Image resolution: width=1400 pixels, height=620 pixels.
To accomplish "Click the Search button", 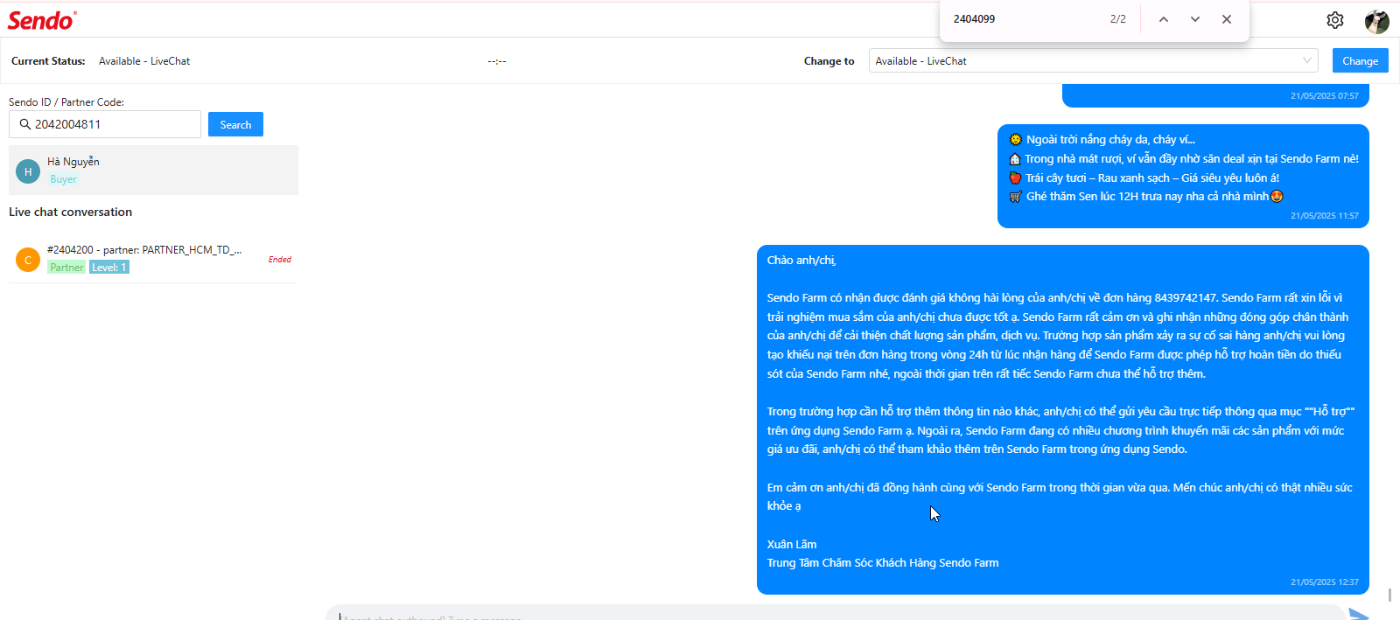I will pyautogui.click(x=235, y=124).
